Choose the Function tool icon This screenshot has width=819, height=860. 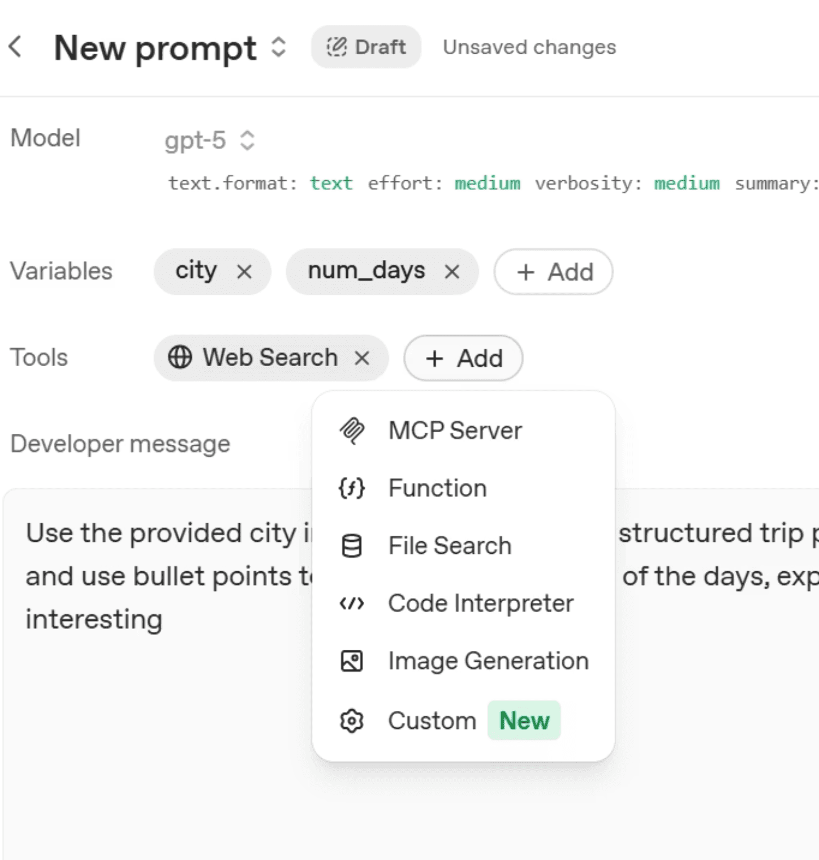coord(352,489)
